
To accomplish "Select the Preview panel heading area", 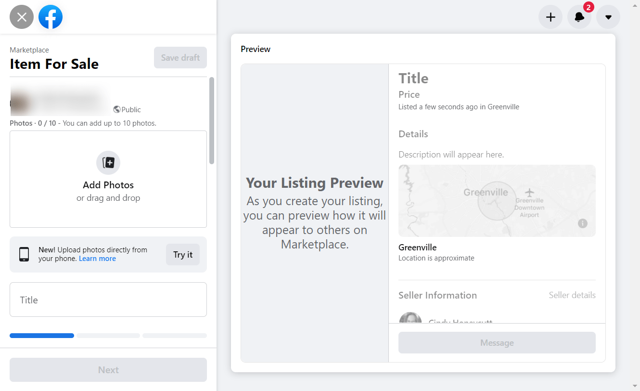I will point(256,49).
